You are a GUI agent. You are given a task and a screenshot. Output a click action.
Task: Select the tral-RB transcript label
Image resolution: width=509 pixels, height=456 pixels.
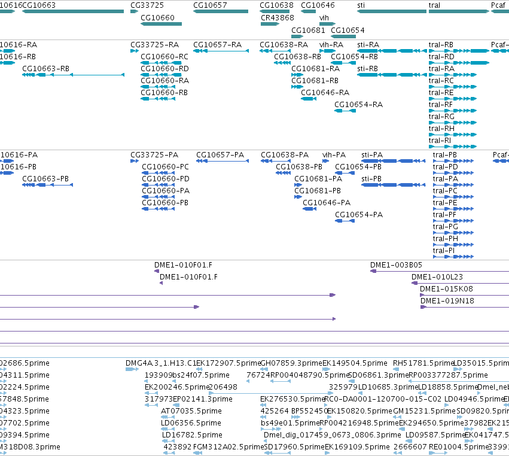coord(441,45)
